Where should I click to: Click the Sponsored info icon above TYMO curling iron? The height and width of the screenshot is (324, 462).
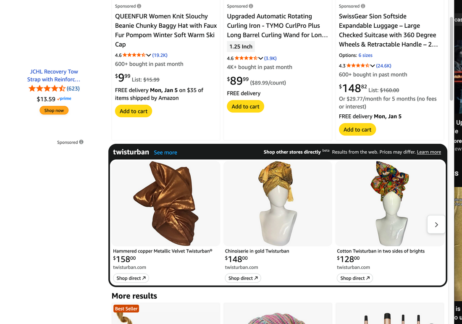tap(251, 6)
